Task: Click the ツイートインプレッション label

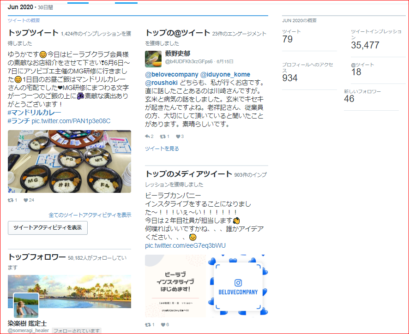Action: tap(376, 34)
